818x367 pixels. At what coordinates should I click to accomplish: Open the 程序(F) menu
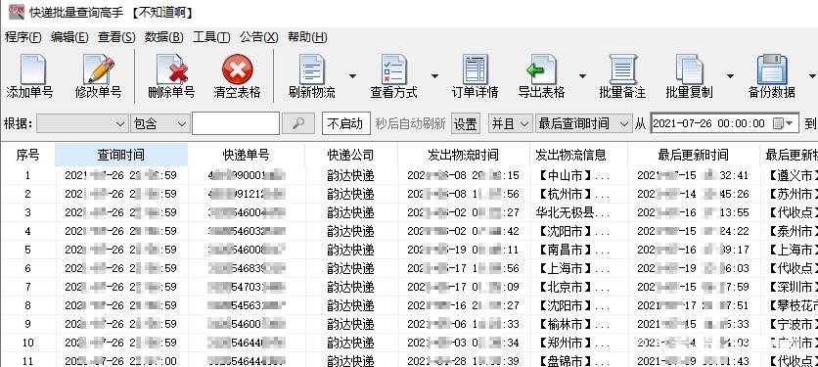coord(23,37)
